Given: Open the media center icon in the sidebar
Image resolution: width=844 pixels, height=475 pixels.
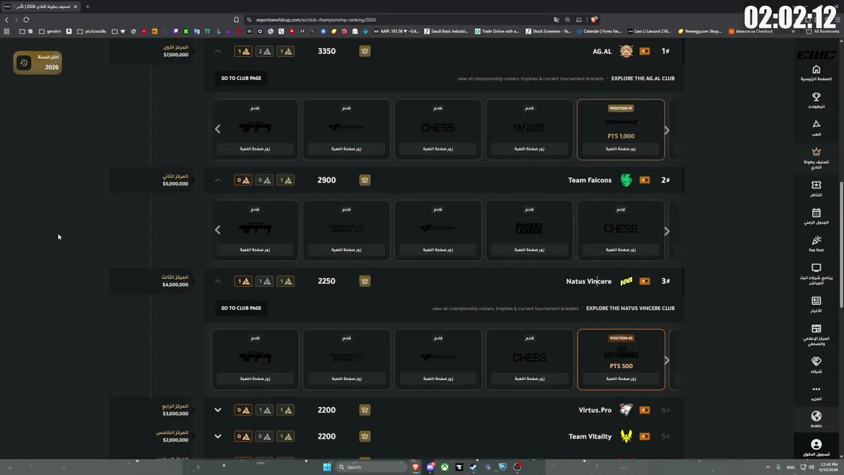Looking at the screenshot, I should click(816, 329).
